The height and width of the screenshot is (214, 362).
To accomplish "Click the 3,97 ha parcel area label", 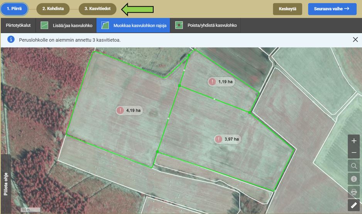I will [x=232, y=139].
